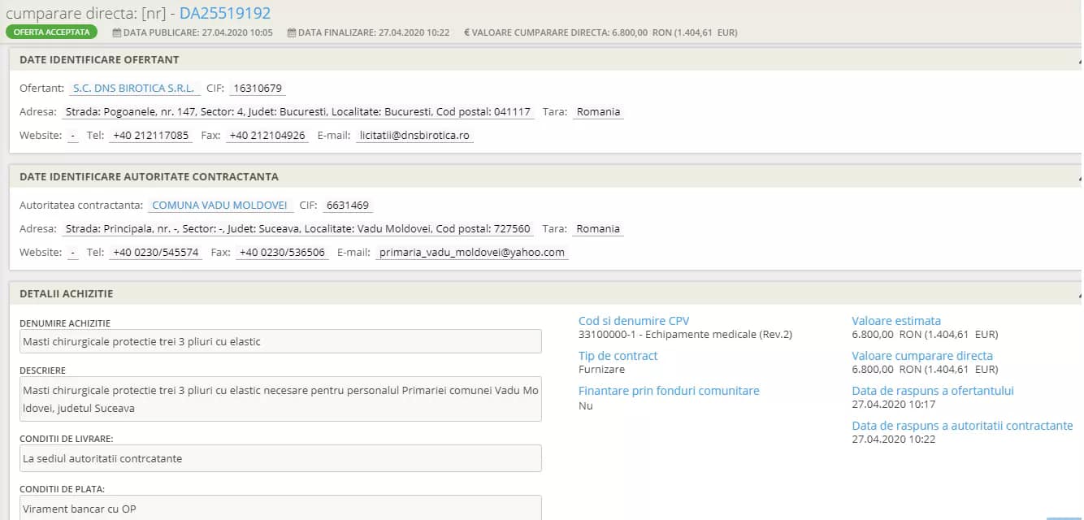Open the DA25519192 purchase link
This screenshot has height=520, width=1084.
coord(225,13)
